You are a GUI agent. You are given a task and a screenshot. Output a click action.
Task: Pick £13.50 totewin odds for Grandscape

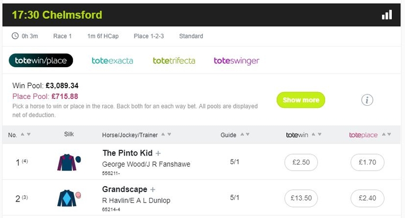301,198
